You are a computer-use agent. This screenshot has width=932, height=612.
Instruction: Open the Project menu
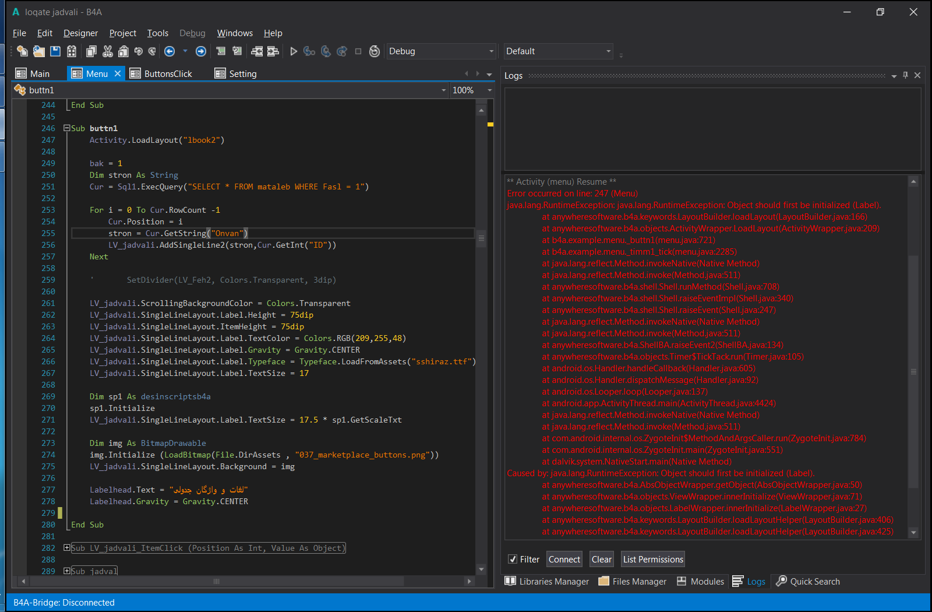point(122,33)
